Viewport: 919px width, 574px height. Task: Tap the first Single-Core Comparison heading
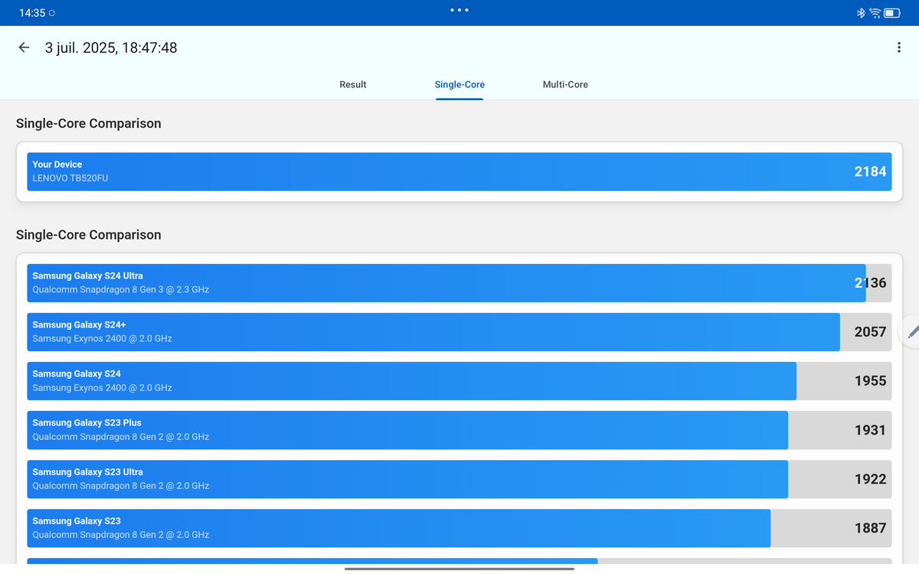click(x=89, y=123)
